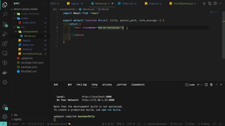Open the Debug Console panel tab

(82, 85)
